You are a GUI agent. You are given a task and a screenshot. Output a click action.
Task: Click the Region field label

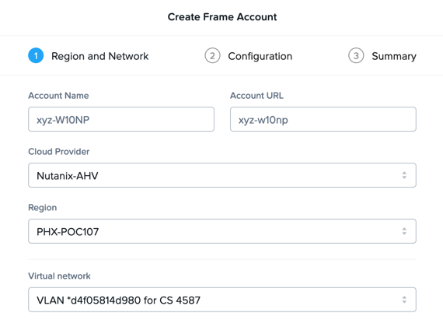coord(43,208)
